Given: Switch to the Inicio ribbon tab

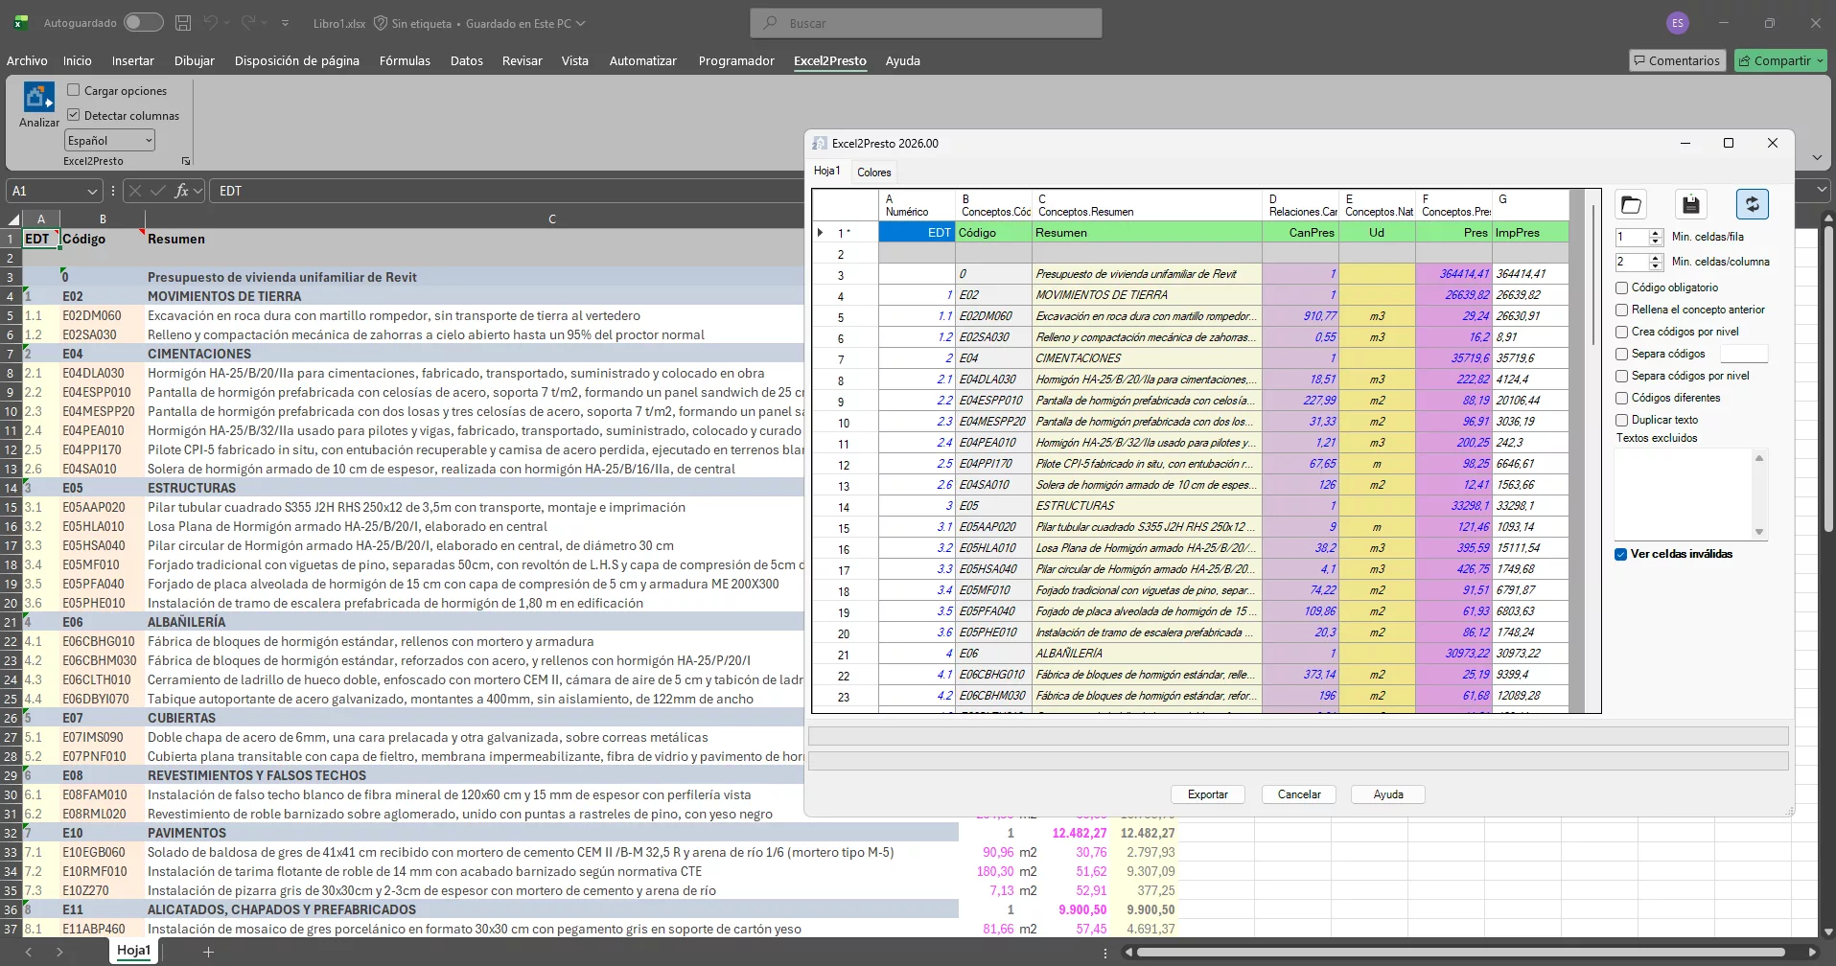Looking at the screenshot, I should [78, 60].
